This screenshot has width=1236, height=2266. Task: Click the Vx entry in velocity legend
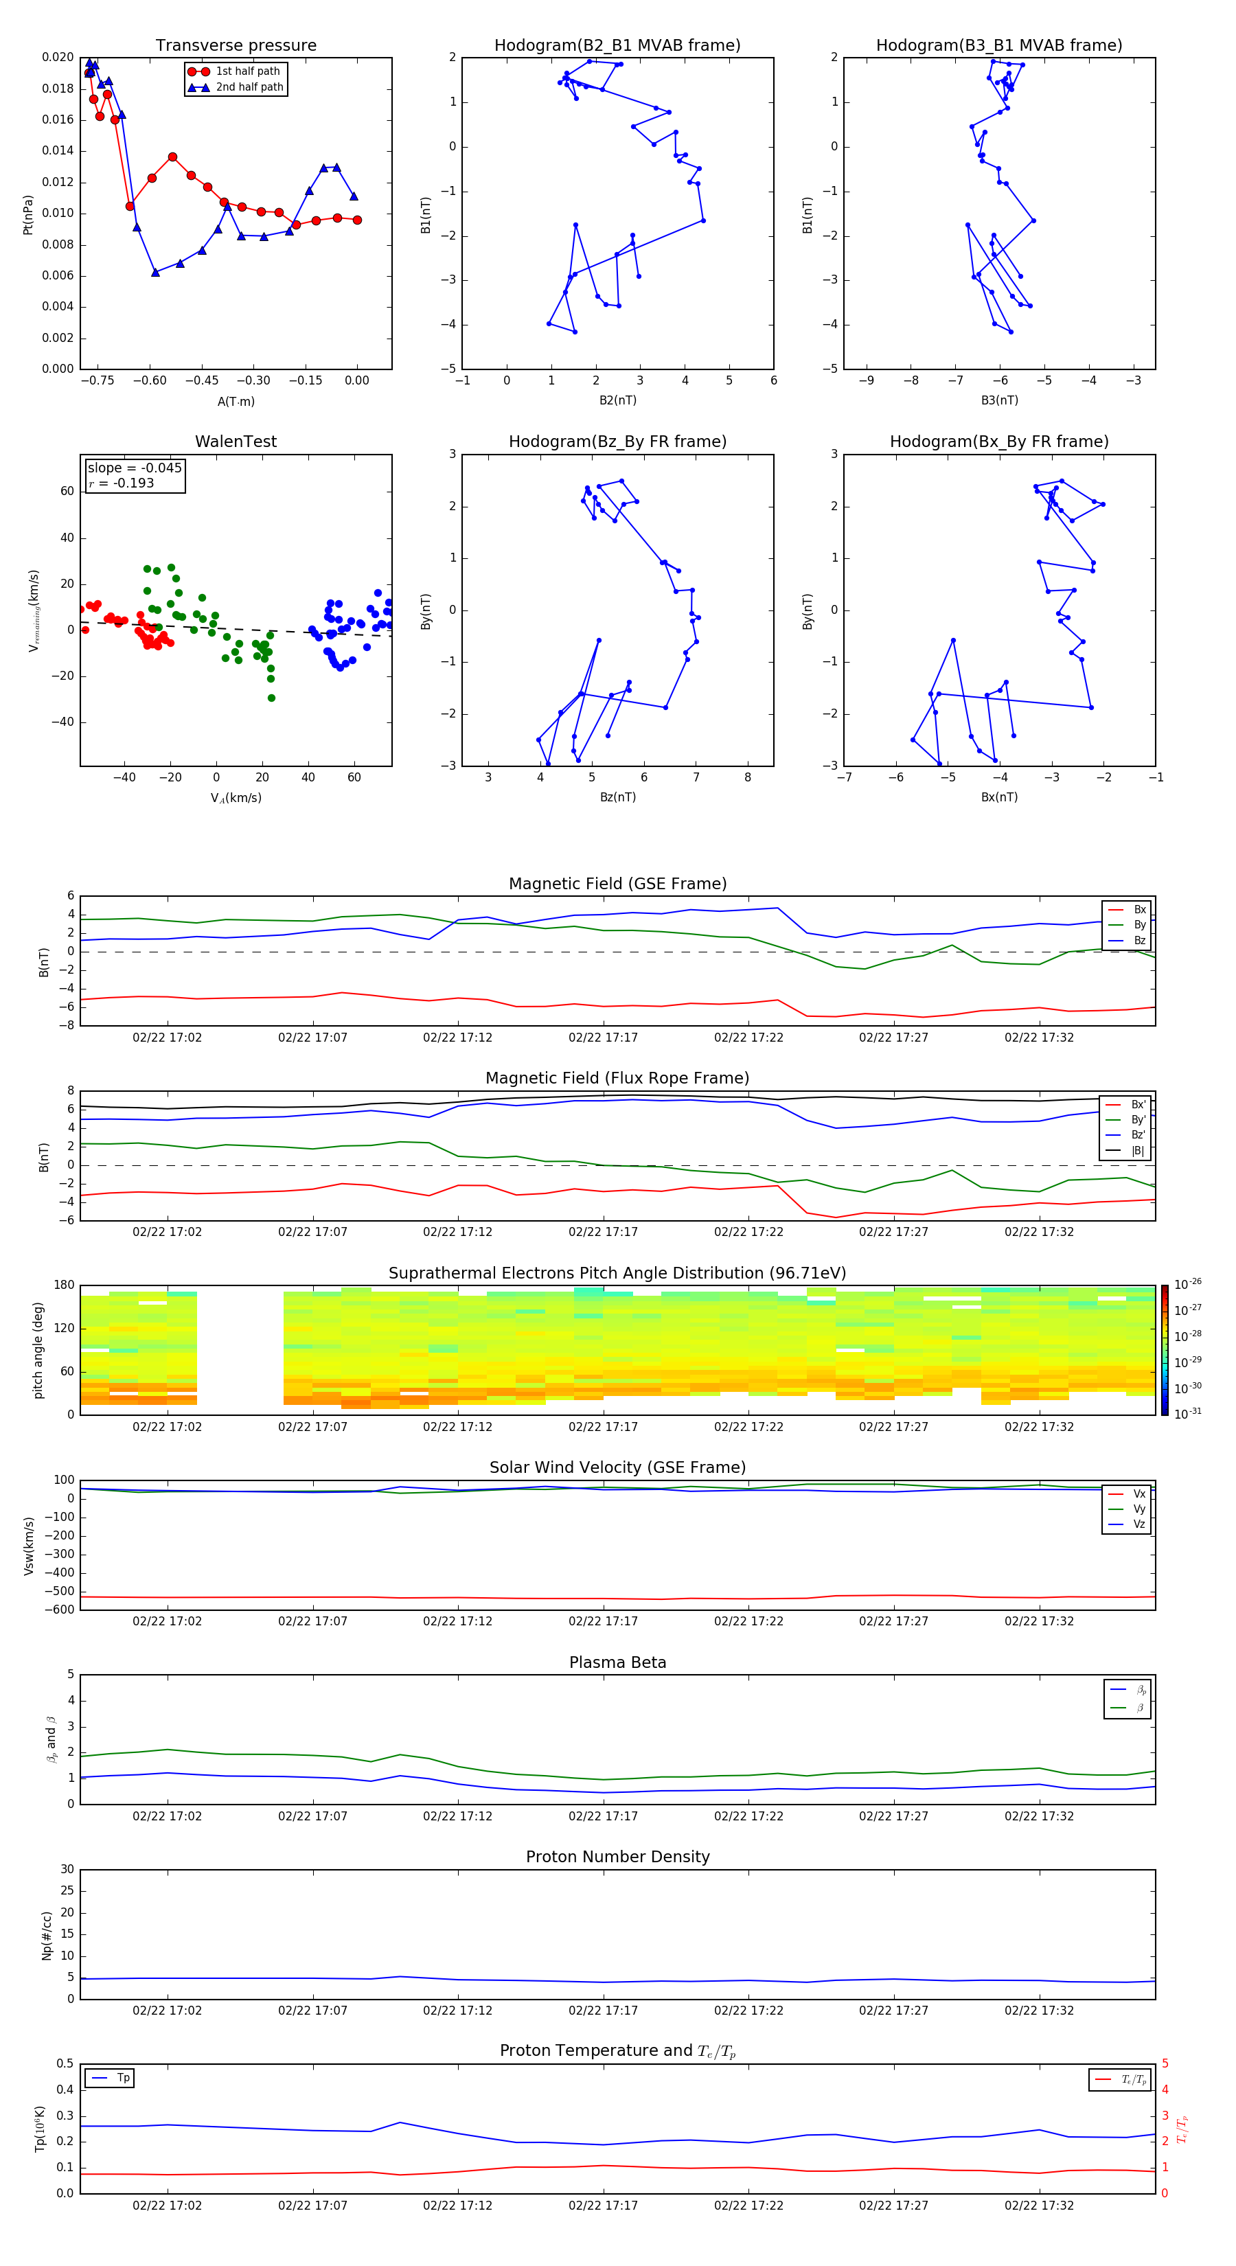click(1127, 1493)
